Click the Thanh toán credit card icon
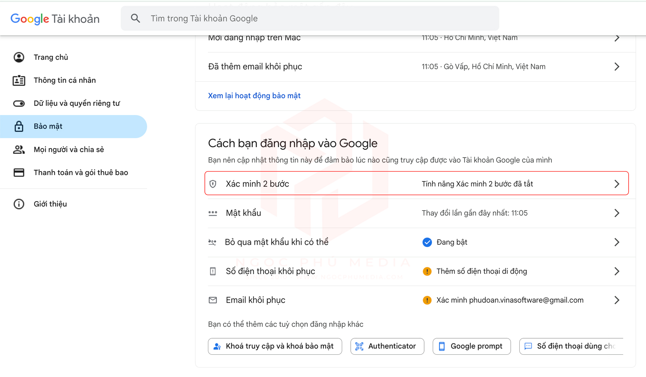The height and width of the screenshot is (377, 646). tap(19, 173)
